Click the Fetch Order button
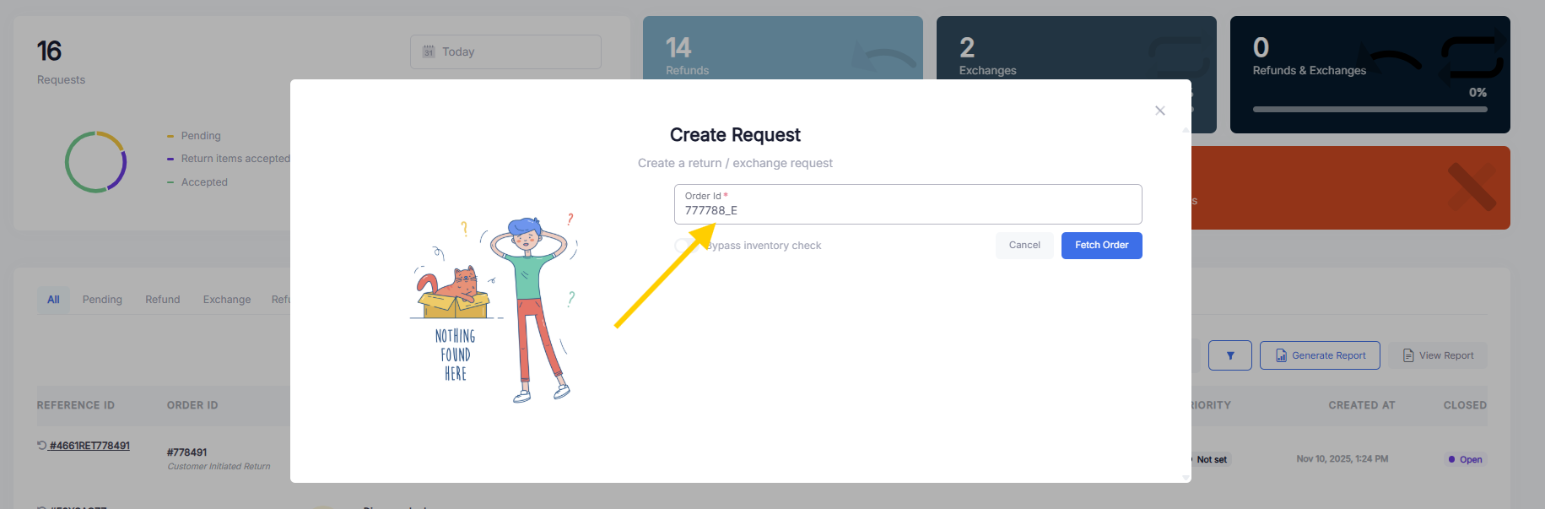The height and width of the screenshot is (509, 1545). point(1101,246)
